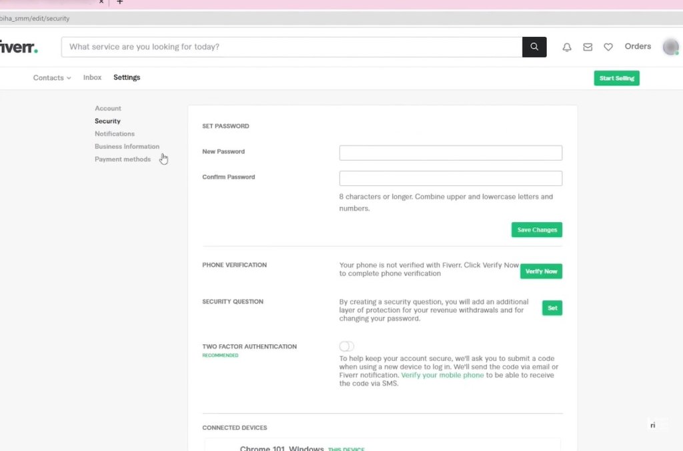Click the Save Changes button

click(x=536, y=230)
